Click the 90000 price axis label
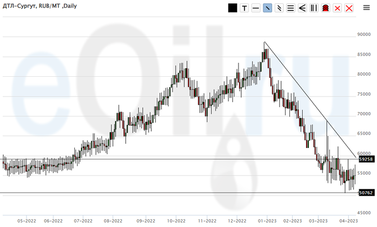The width and height of the screenshot is (377, 227). point(364,35)
